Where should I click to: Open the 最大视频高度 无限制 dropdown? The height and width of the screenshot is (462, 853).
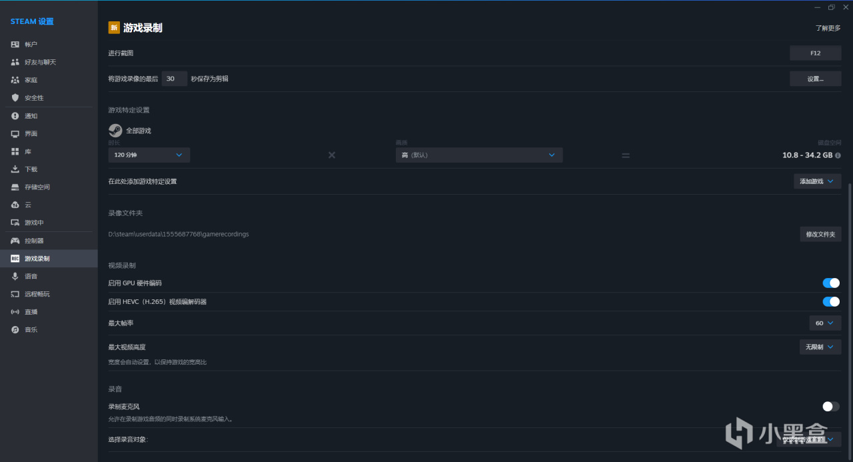820,347
